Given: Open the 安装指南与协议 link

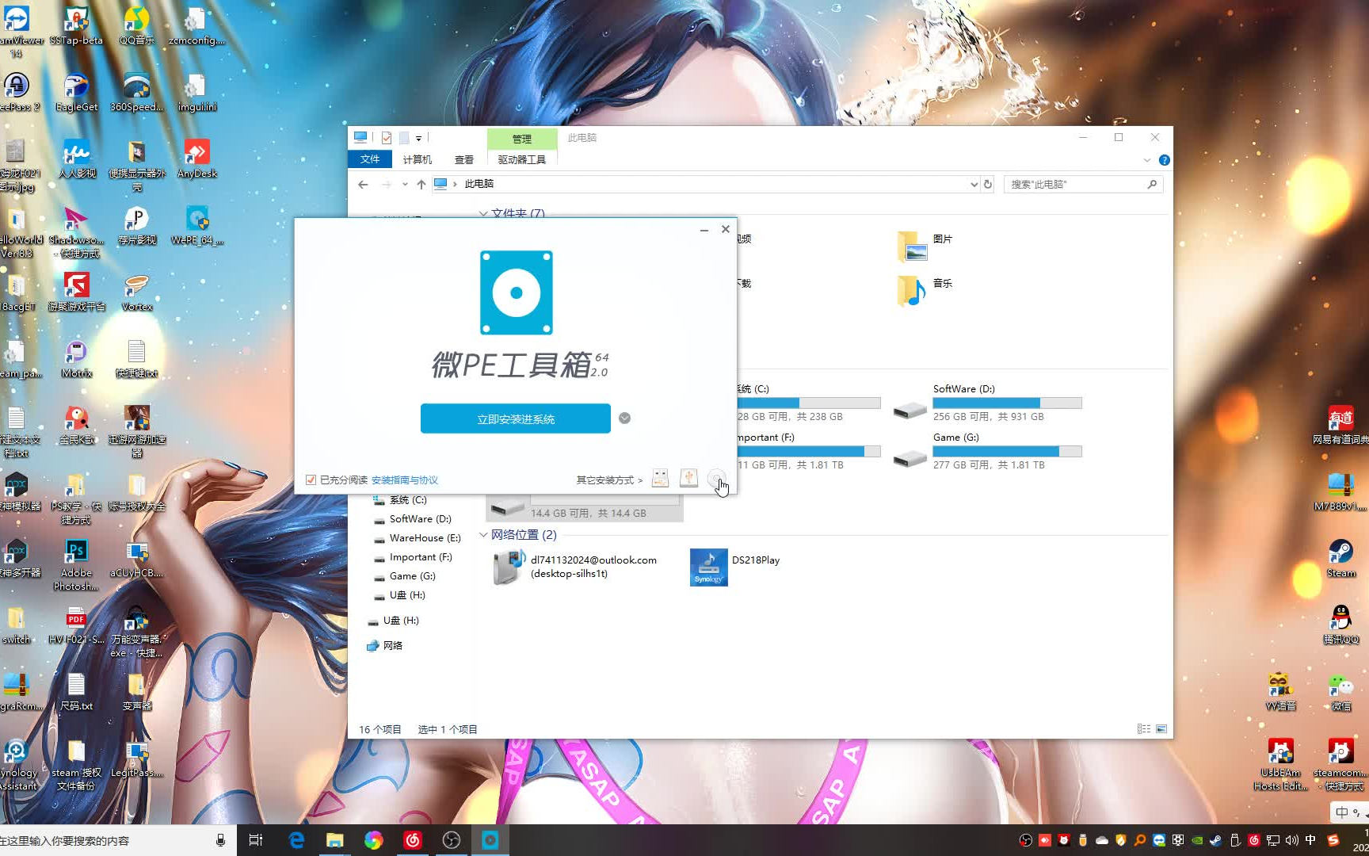Looking at the screenshot, I should click(x=404, y=480).
